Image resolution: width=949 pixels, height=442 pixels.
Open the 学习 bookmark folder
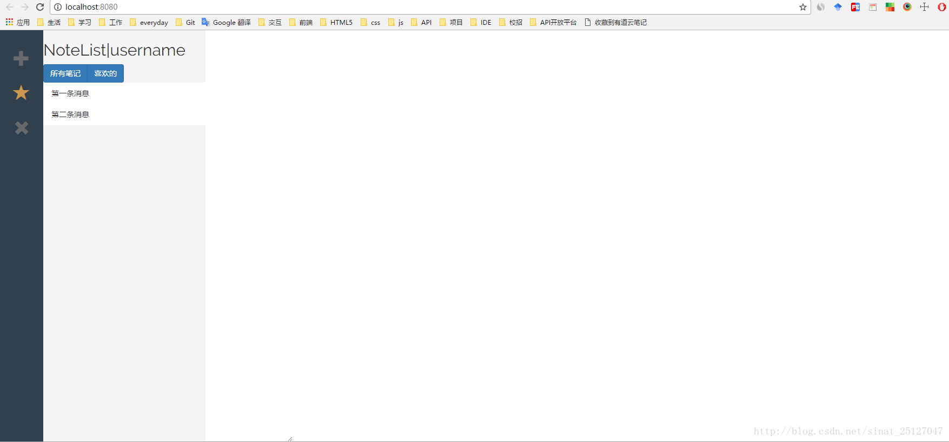pyautogui.click(x=79, y=22)
